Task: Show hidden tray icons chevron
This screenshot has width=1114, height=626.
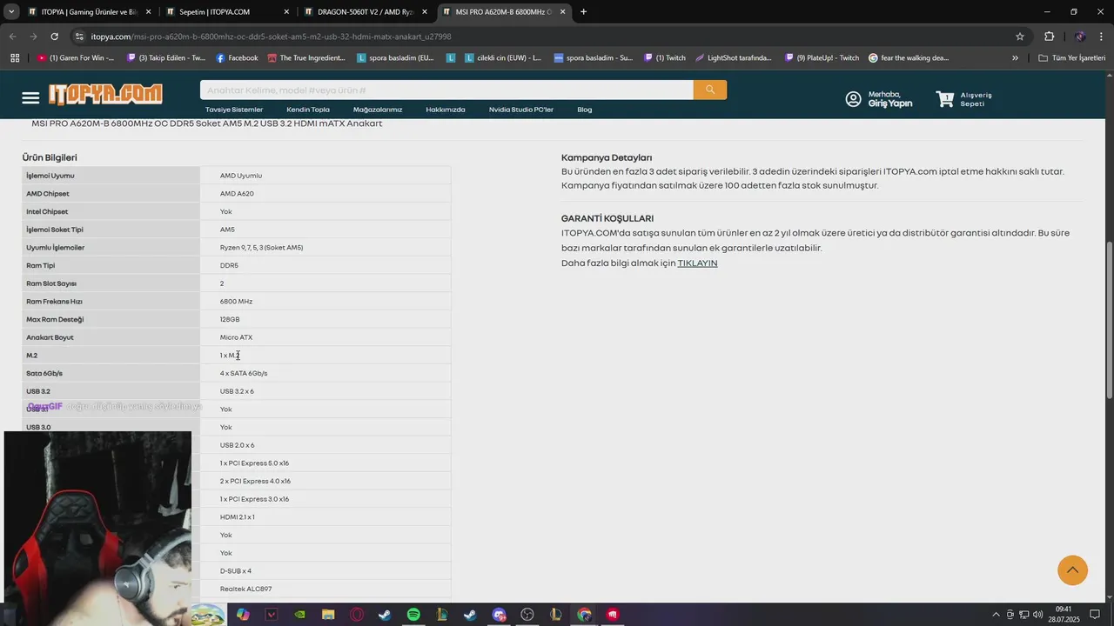Action: point(996,615)
